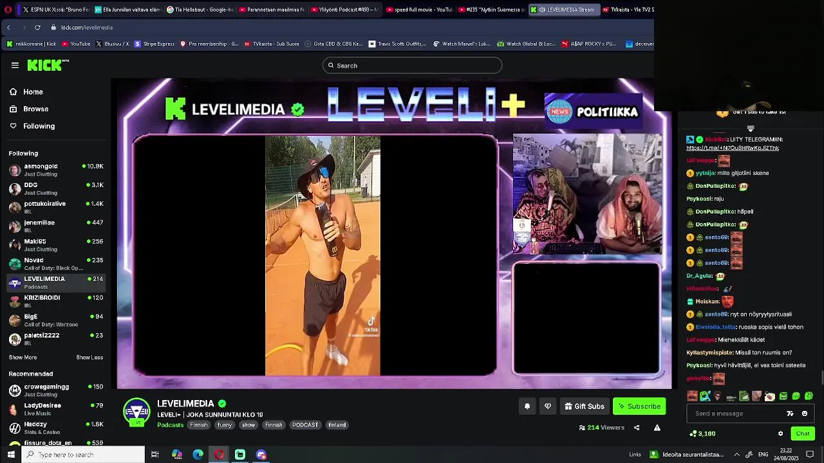This screenshot has height=463, width=824.
Task: Click the Podcasts category link
Action: pos(171,425)
